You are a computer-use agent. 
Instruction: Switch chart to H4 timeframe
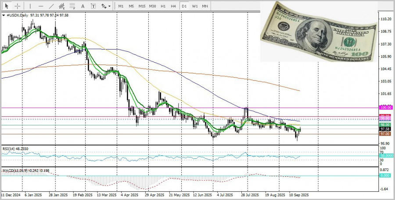(174, 6)
